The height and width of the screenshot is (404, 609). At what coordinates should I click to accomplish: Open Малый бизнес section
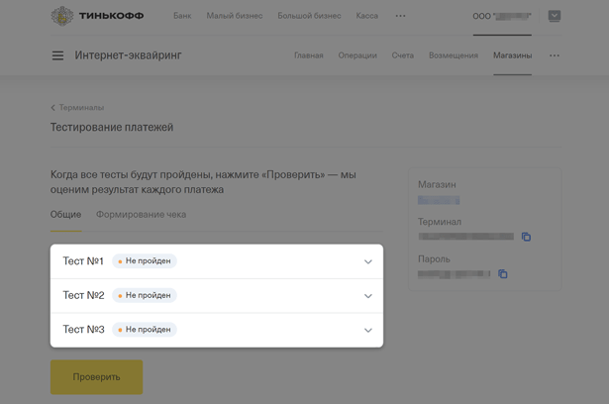tap(235, 16)
